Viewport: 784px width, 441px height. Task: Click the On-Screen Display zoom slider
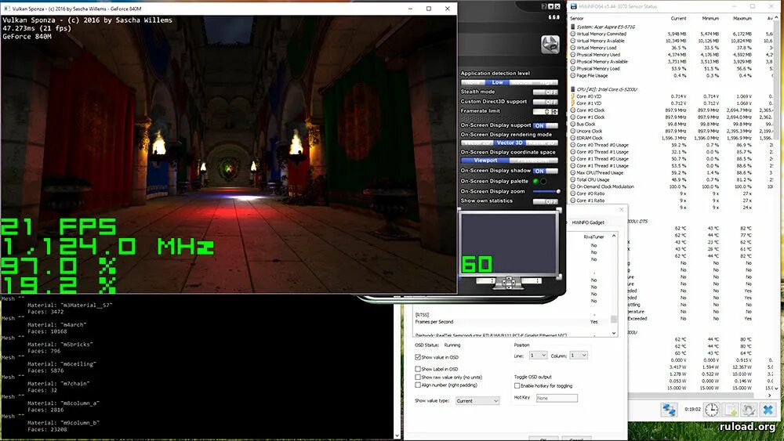pos(546,191)
